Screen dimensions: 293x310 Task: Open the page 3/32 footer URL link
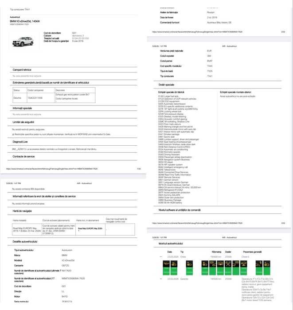click(197, 223)
